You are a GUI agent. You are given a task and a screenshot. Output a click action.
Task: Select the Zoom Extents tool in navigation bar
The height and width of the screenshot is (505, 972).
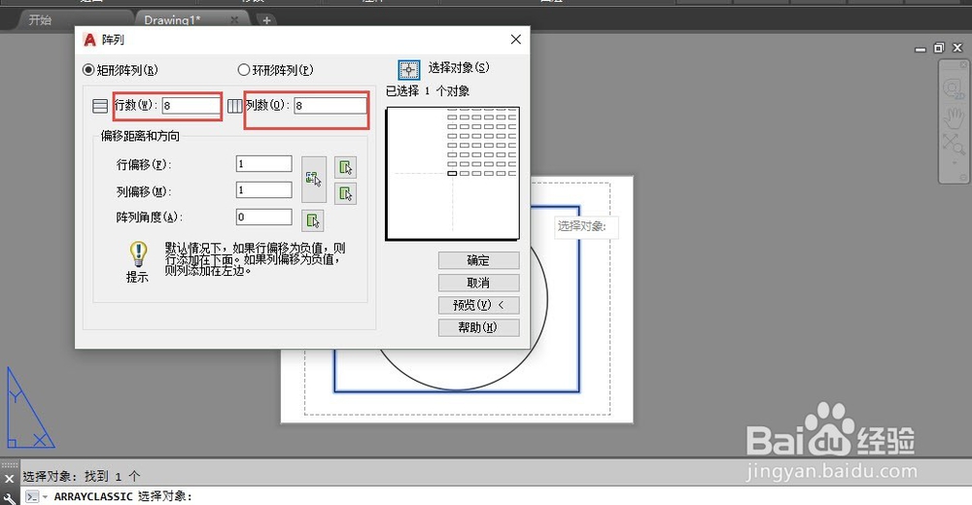coord(953,144)
